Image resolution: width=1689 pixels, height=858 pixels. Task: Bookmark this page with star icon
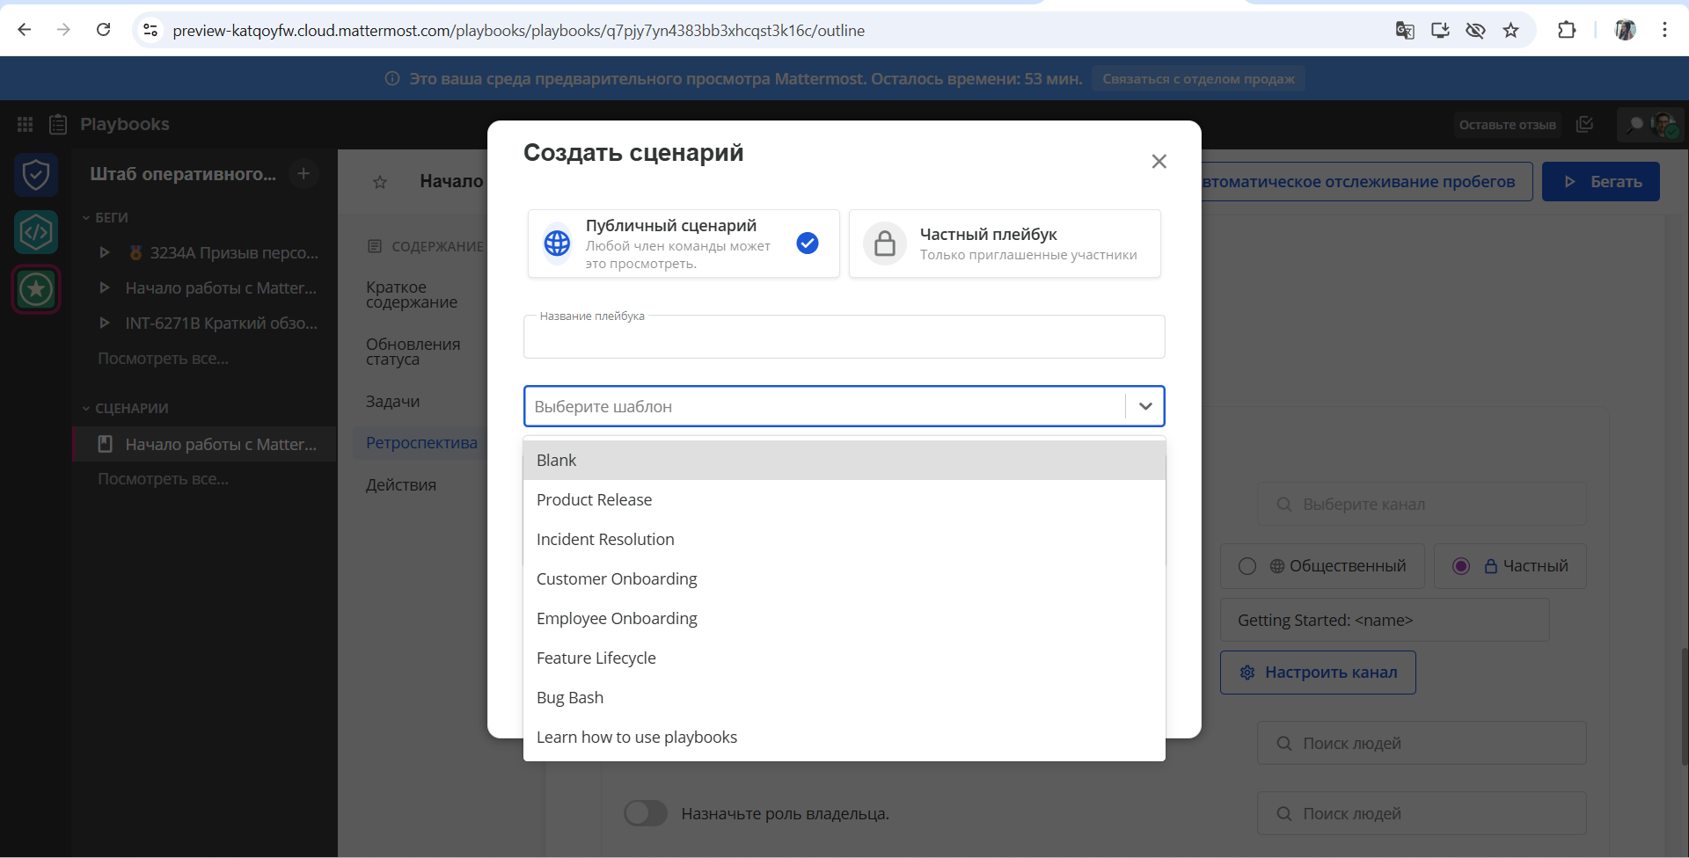(1510, 31)
